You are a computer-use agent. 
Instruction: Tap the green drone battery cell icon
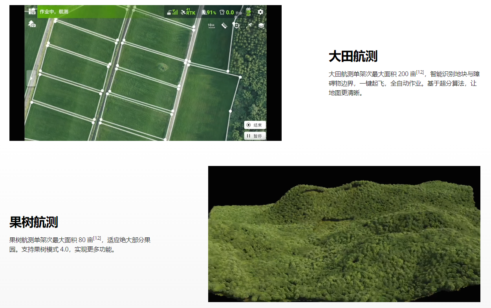[248, 12]
